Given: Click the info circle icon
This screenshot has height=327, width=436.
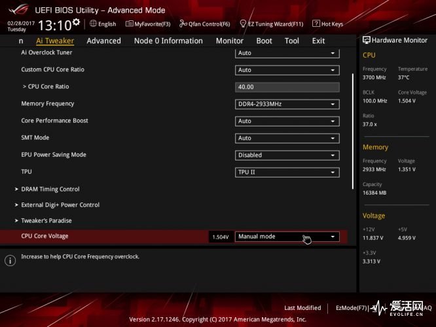Looking at the screenshot, I should (x=10, y=261).
